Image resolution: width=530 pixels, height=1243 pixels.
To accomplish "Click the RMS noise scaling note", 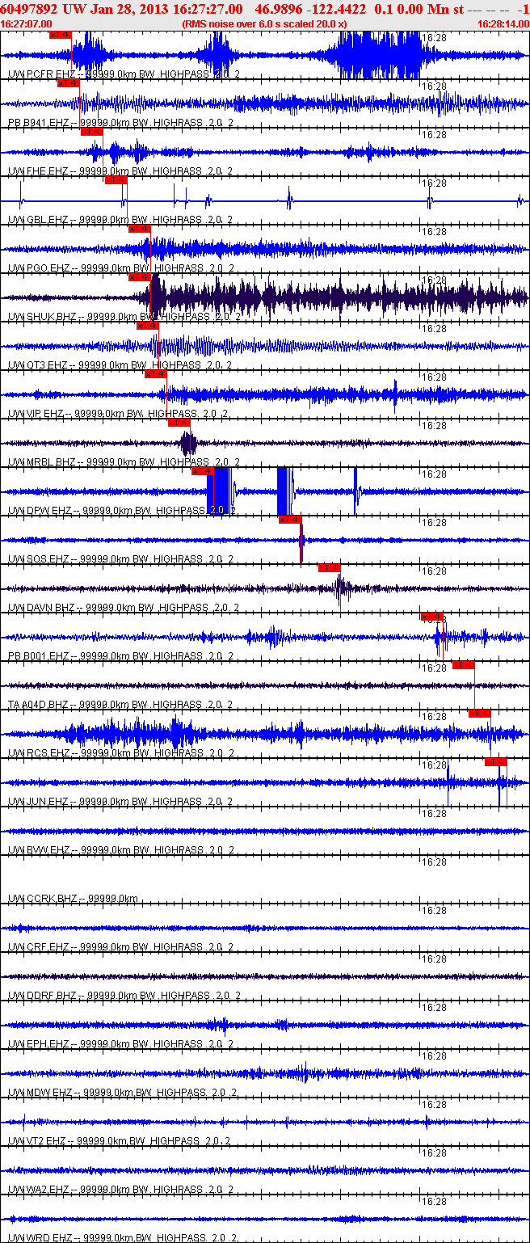I will tap(264, 24).
